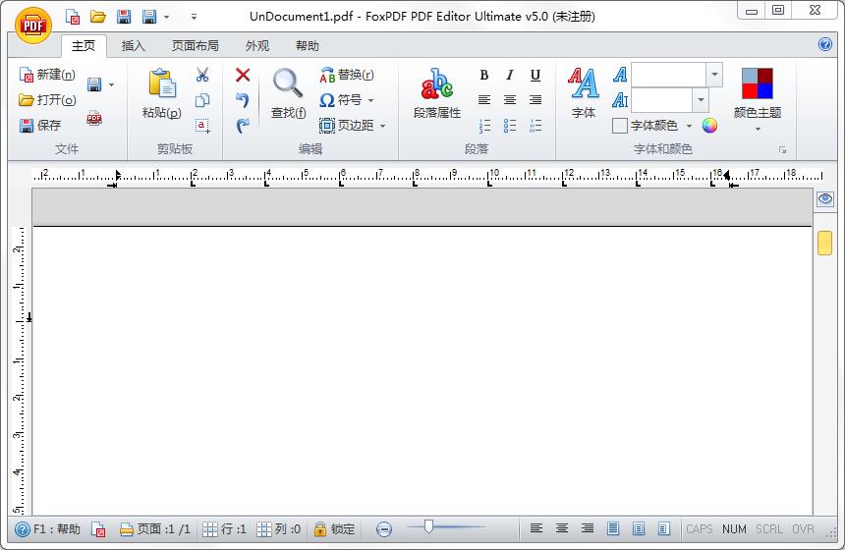Open the save-as dropdown arrow in quick access toolbar
The image size is (845, 550).
[166, 18]
